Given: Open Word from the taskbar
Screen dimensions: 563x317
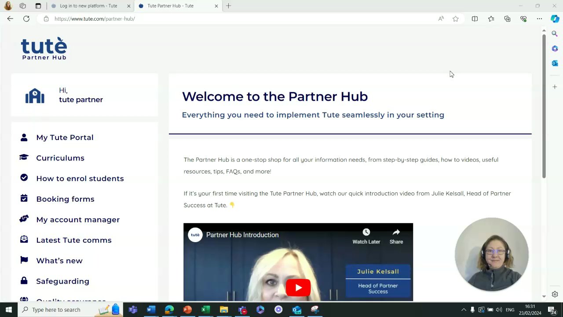Looking at the screenshot, I should click(151, 310).
